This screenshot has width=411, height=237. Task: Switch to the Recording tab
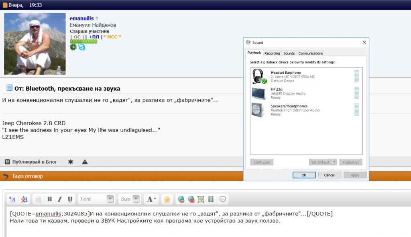click(x=272, y=53)
